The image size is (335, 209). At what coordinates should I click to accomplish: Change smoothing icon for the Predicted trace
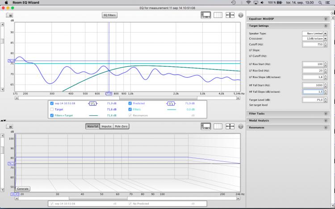click(x=171, y=103)
